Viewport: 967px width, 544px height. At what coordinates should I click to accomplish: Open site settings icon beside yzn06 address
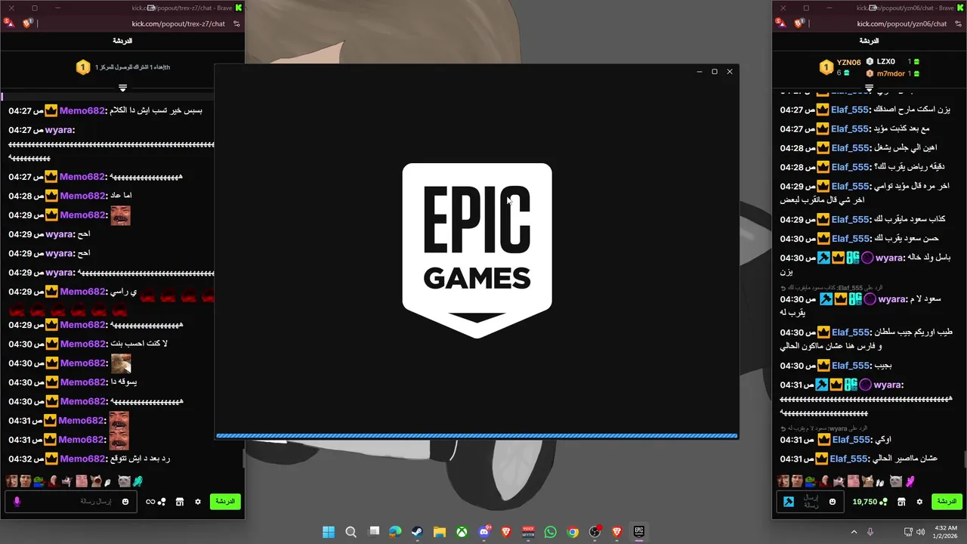[x=958, y=23]
